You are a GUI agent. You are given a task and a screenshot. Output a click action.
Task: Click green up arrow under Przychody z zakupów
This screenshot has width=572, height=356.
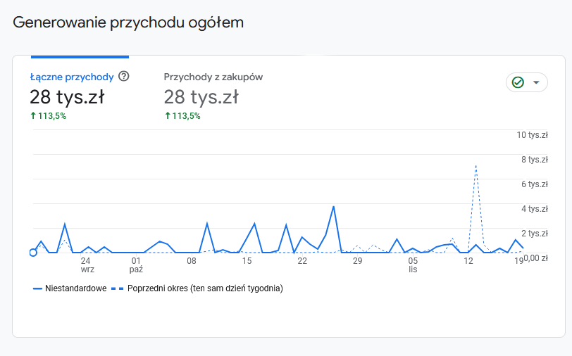pyautogui.click(x=168, y=116)
